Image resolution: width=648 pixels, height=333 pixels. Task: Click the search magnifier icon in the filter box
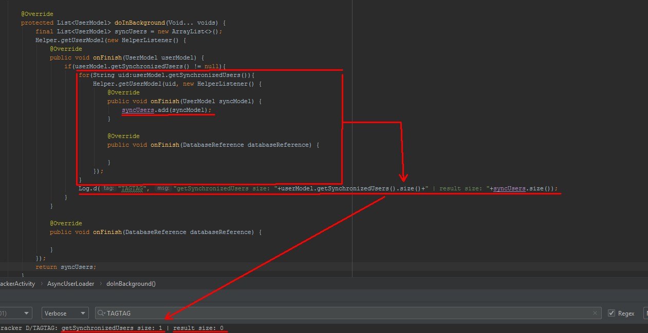coord(102,313)
